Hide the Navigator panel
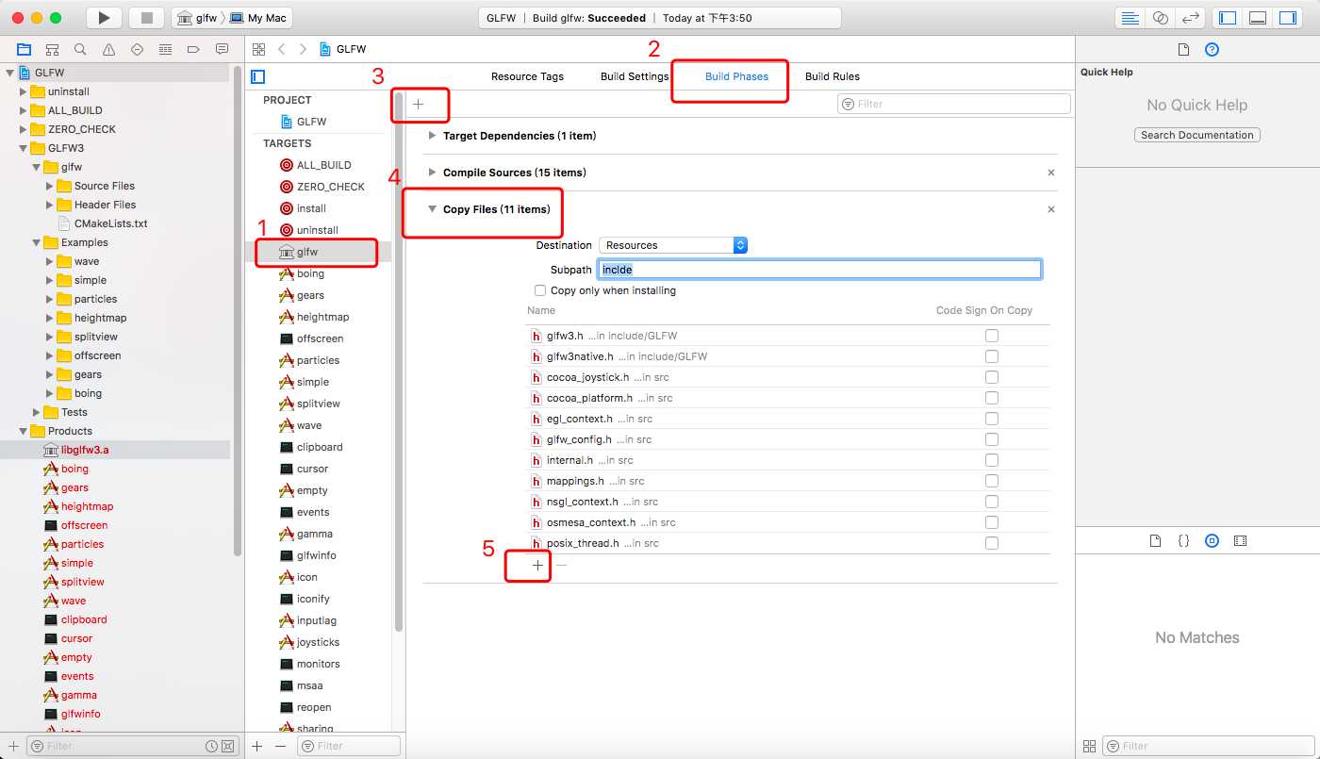 (x=1227, y=18)
